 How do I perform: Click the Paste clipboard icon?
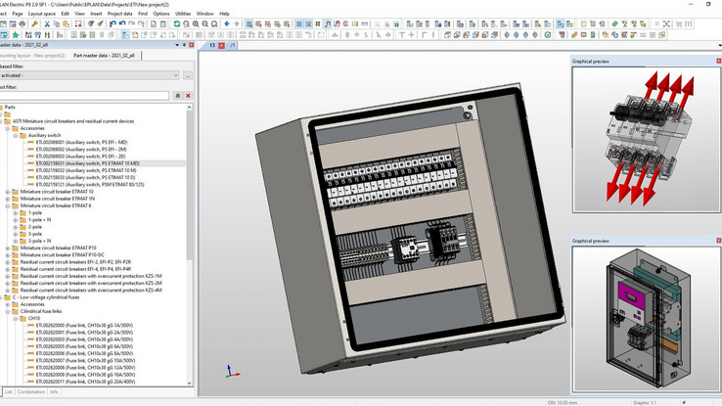(x=66, y=23)
